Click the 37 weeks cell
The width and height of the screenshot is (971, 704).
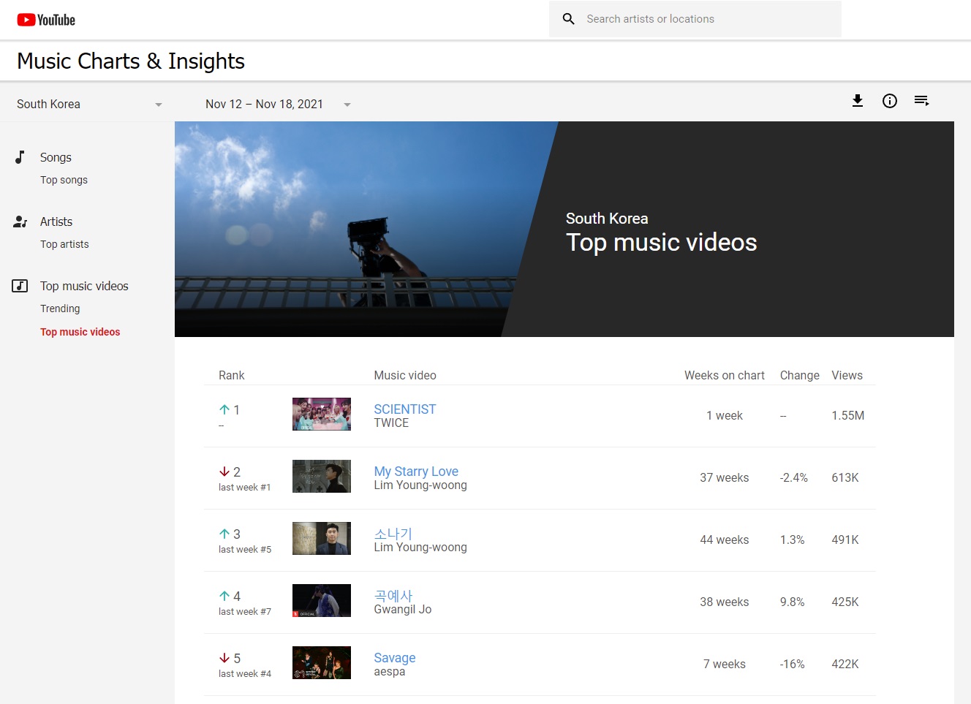[x=725, y=477]
